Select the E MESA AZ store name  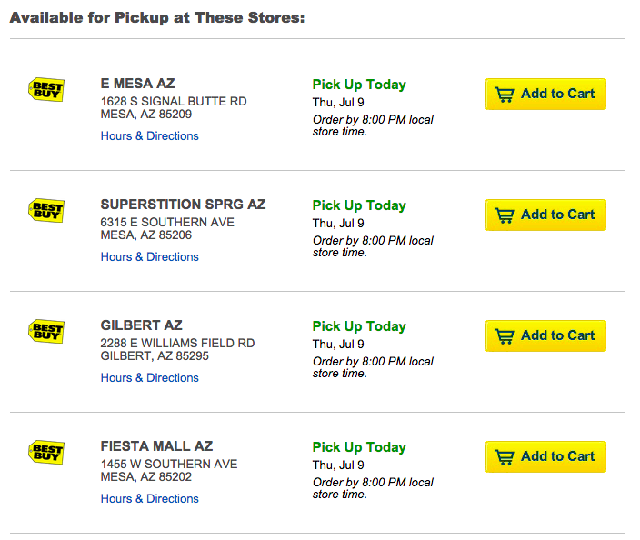[x=137, y=84]
